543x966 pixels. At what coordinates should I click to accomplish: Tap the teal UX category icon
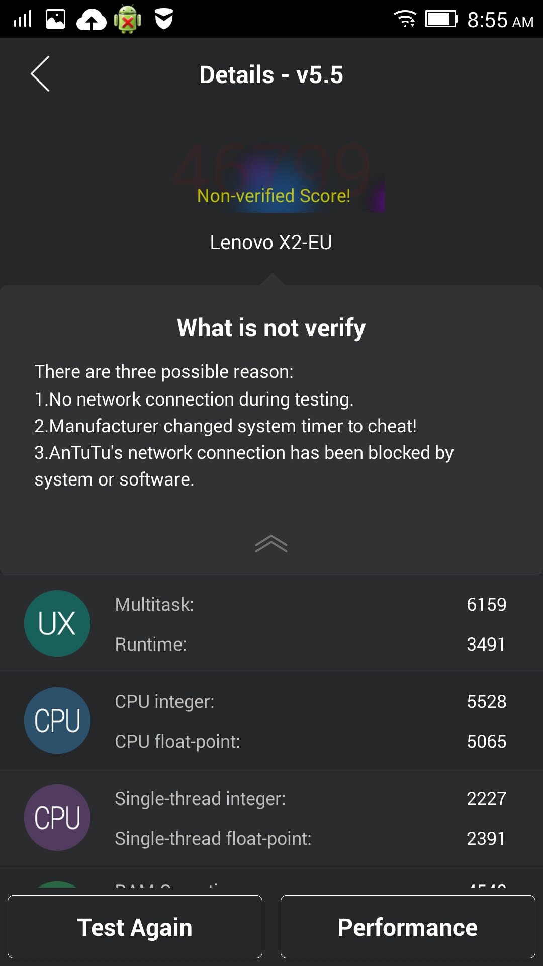click(x=57, y=623)
